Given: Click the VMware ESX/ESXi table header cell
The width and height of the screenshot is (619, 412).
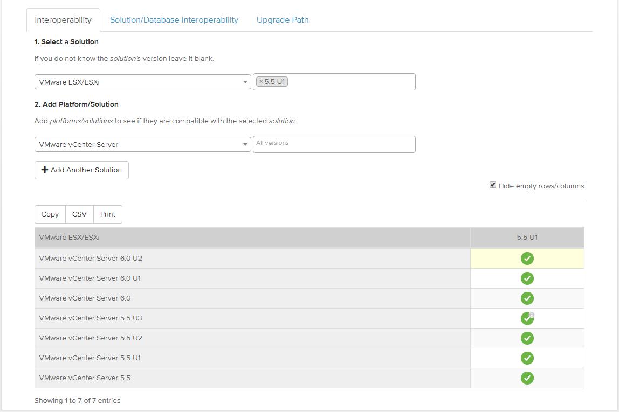Looking at the screenshot, I should point(252,238).
